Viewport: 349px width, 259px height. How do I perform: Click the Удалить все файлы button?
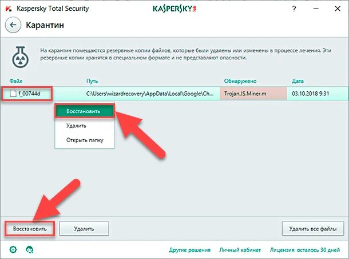313,229
